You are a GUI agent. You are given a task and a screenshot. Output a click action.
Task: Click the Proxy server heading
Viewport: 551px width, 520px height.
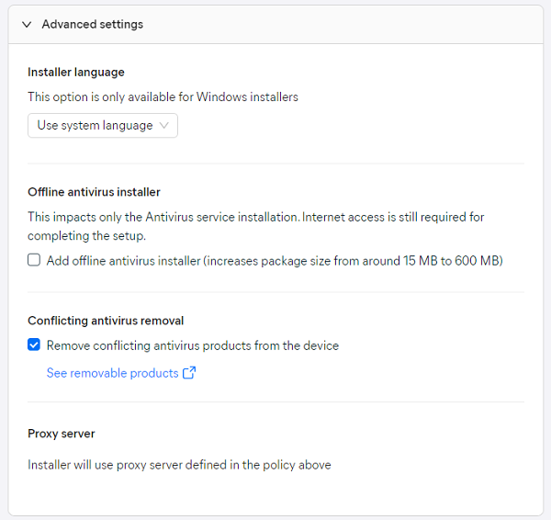[62, 434]
